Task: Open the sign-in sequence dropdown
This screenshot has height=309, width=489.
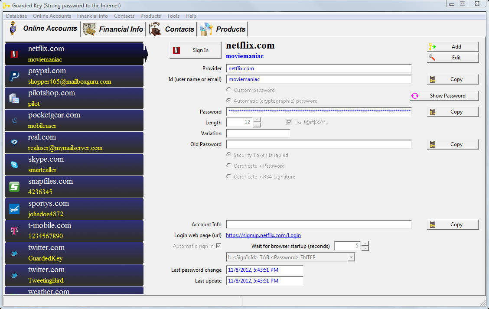Action: [351, 257]
